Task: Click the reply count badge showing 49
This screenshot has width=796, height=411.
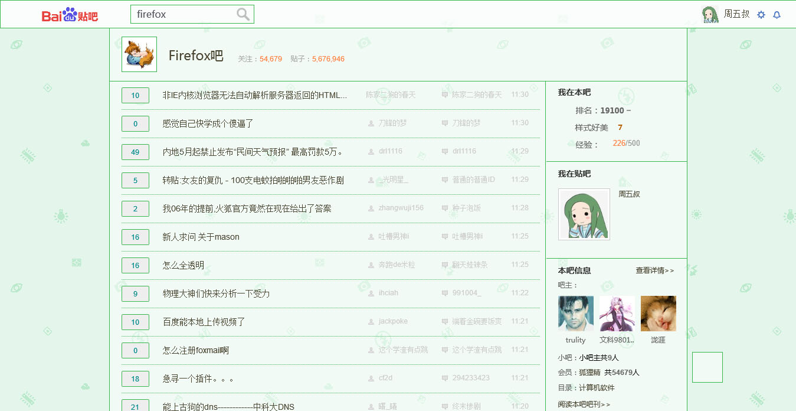Action: 135,151
